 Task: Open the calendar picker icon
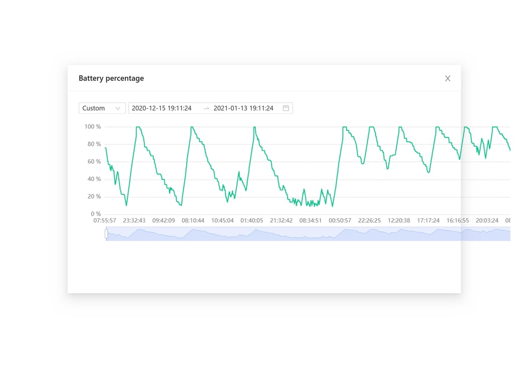pyautogui.click(x=286, y=108)
